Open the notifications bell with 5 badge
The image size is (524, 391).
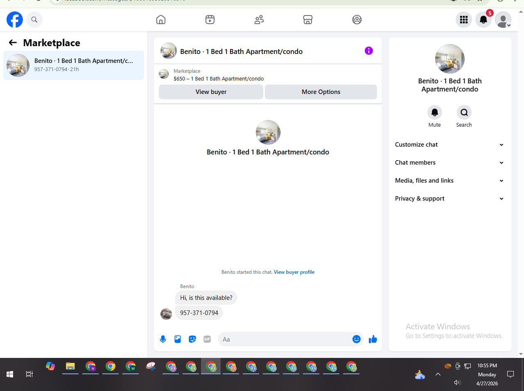(483, 20)
